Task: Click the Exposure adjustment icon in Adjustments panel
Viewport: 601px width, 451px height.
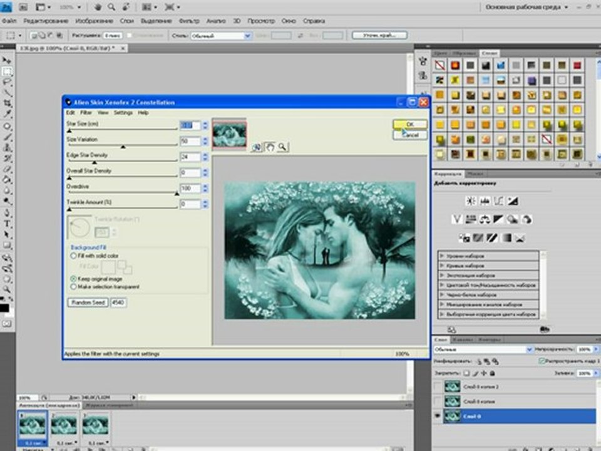Action: (513, 201)
